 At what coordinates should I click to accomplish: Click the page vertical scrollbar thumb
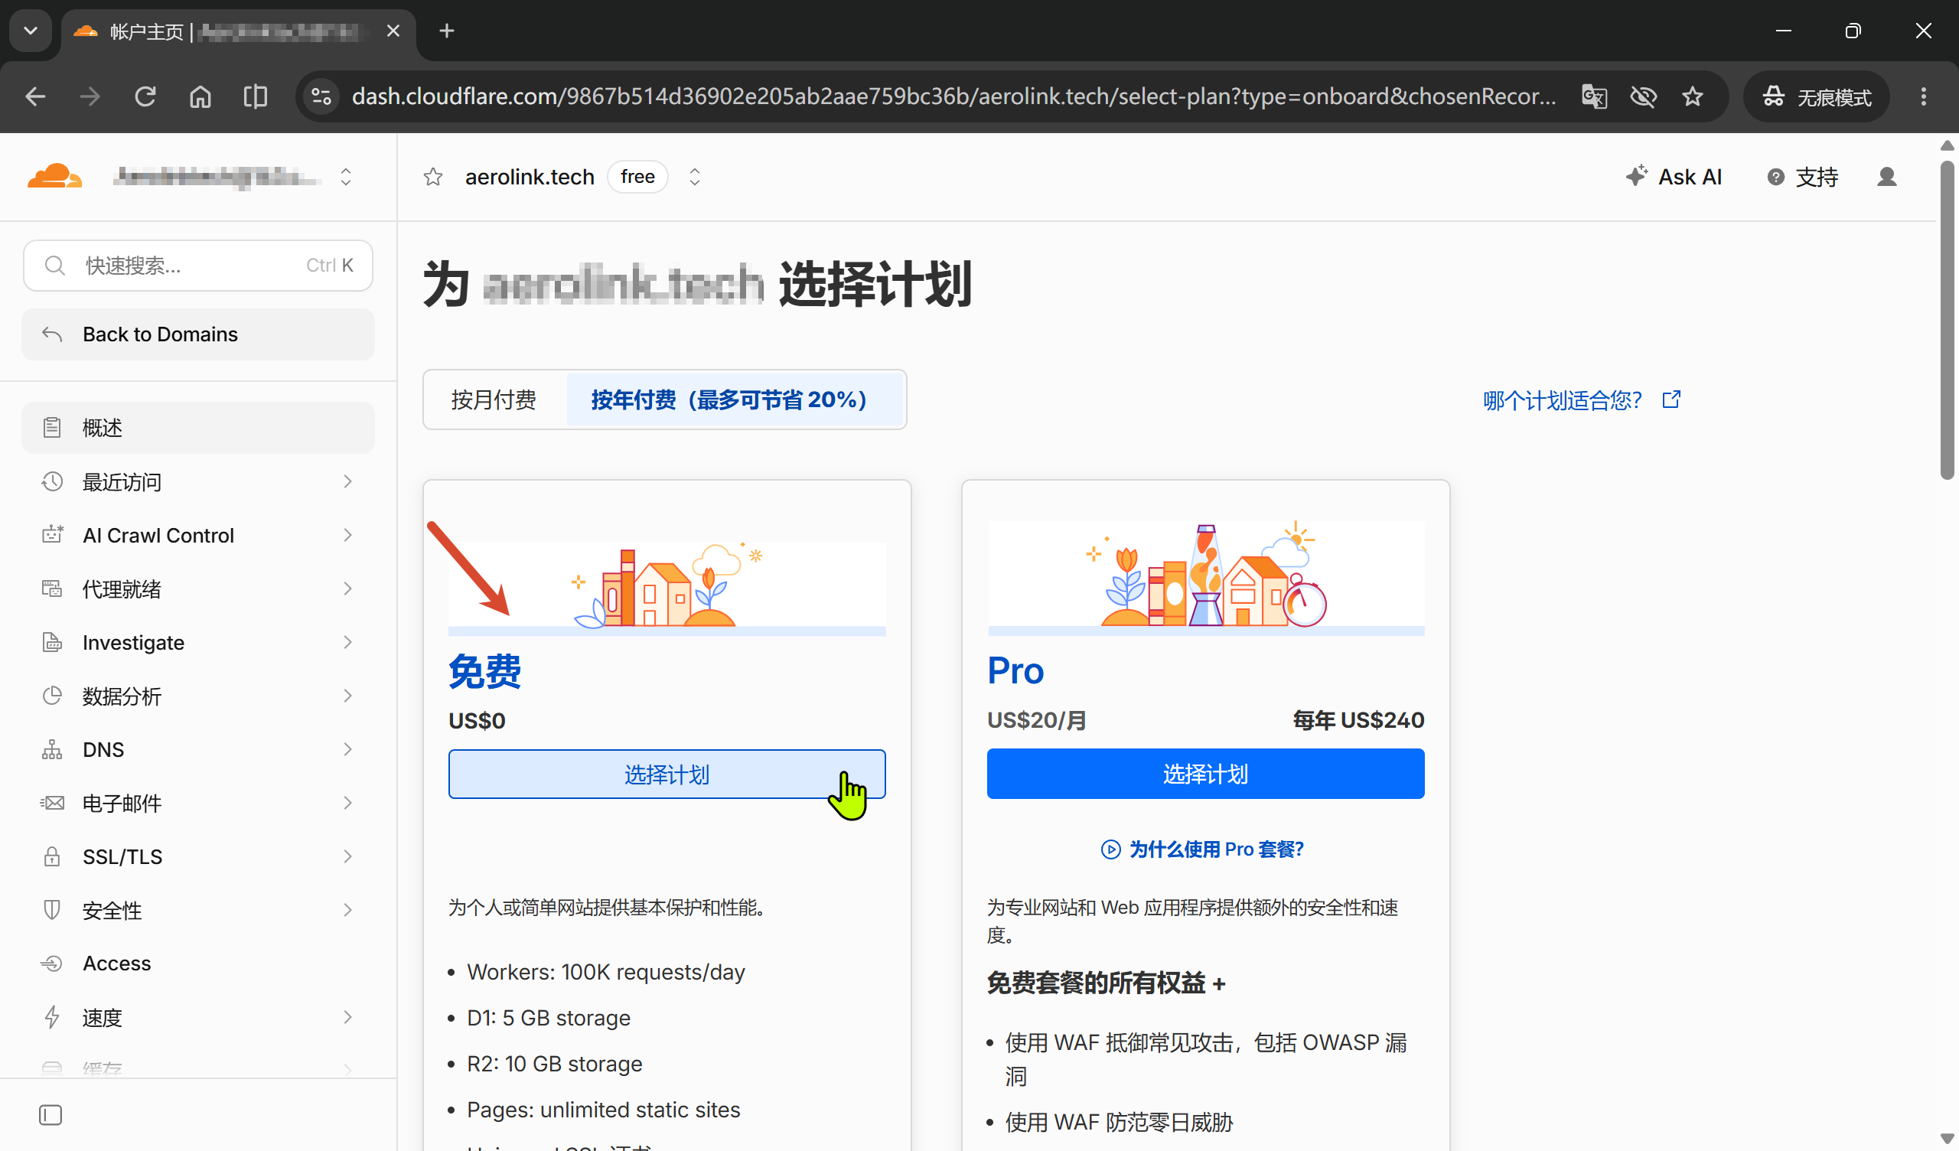click(1947, 320)
